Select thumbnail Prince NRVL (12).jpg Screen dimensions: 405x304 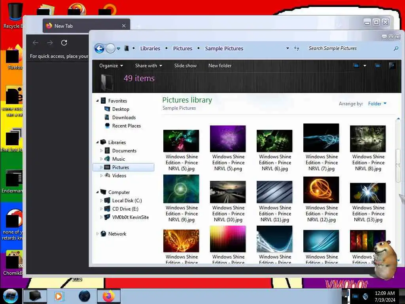point(321,190)
